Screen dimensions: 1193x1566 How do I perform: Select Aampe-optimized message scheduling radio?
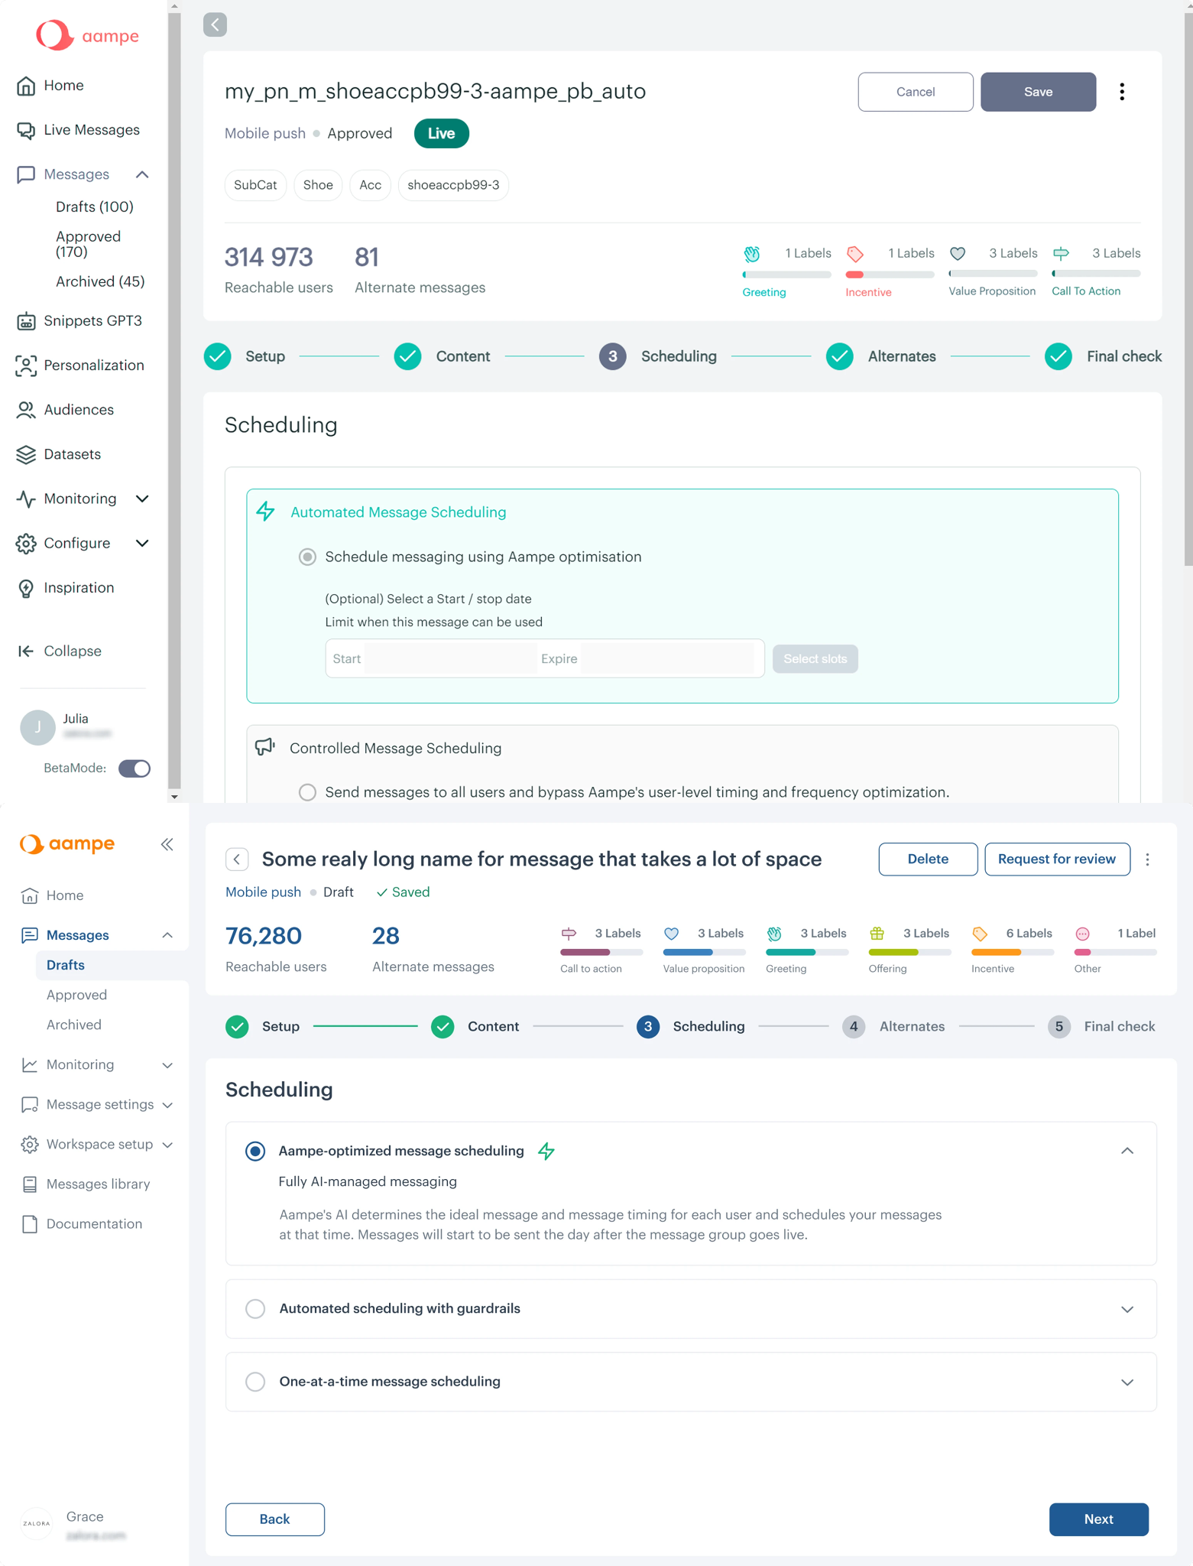[255, 1151]
